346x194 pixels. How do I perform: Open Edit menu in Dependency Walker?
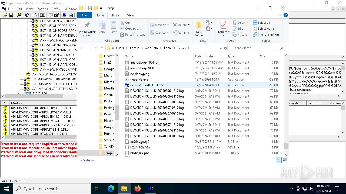click(19, 9)
